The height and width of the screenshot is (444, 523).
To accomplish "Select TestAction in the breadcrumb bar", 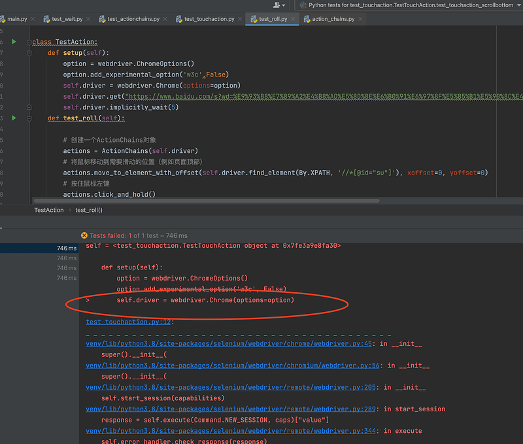I will point(48,210).
